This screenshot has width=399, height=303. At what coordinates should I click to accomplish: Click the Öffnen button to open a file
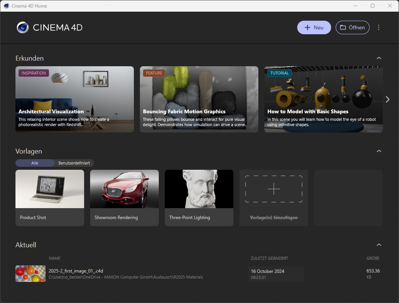click(x=353, y=27)
